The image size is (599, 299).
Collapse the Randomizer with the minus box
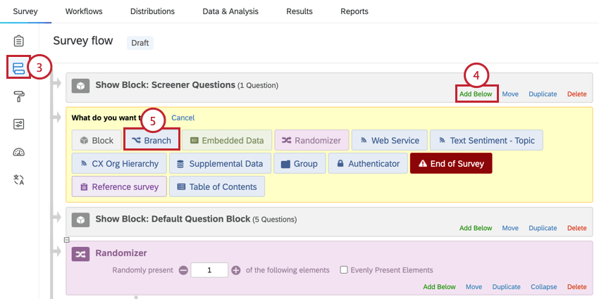(x=67, y=240)
